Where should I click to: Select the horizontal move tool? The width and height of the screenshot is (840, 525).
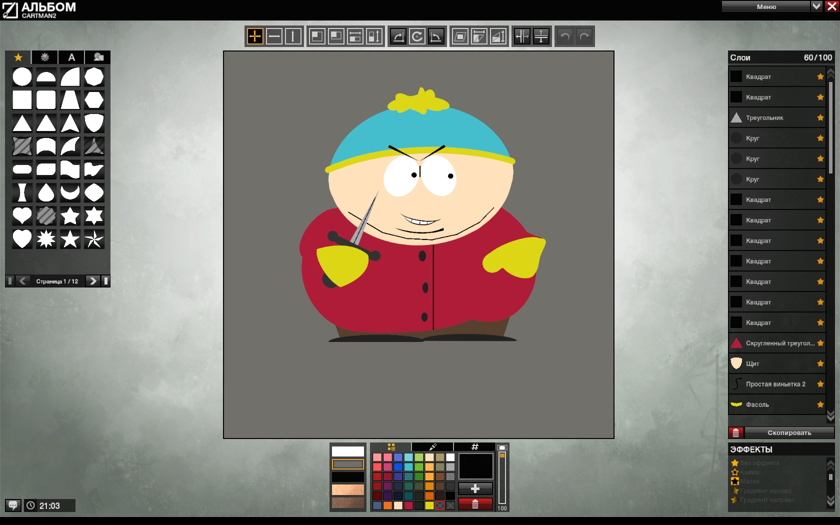click(x=274, y=36)
